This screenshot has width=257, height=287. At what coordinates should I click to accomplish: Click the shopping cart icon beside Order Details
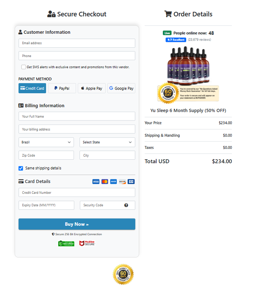pyautogui.click(x=168, y=14)
